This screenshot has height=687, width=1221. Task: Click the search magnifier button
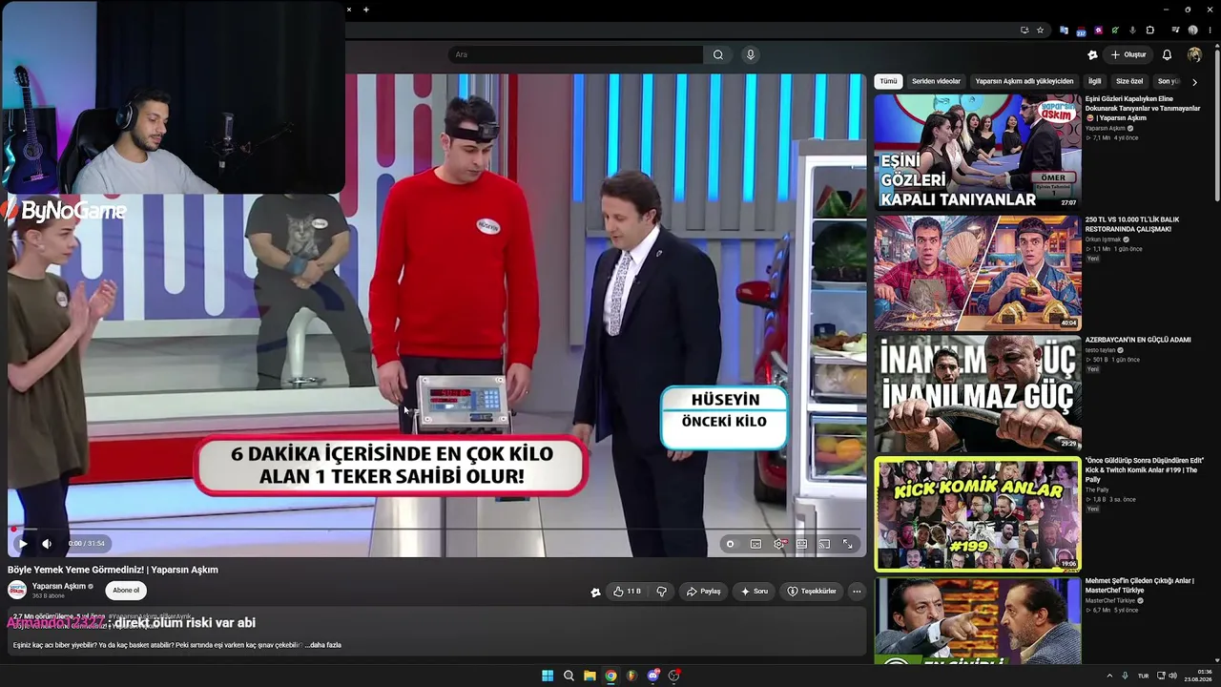pos(718,54)
